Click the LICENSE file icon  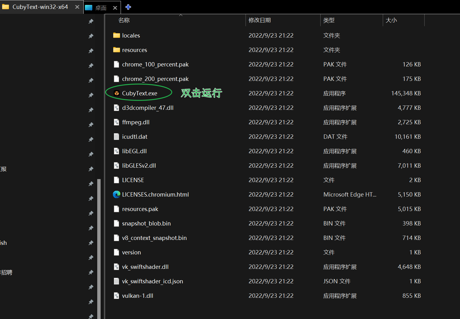116,180
